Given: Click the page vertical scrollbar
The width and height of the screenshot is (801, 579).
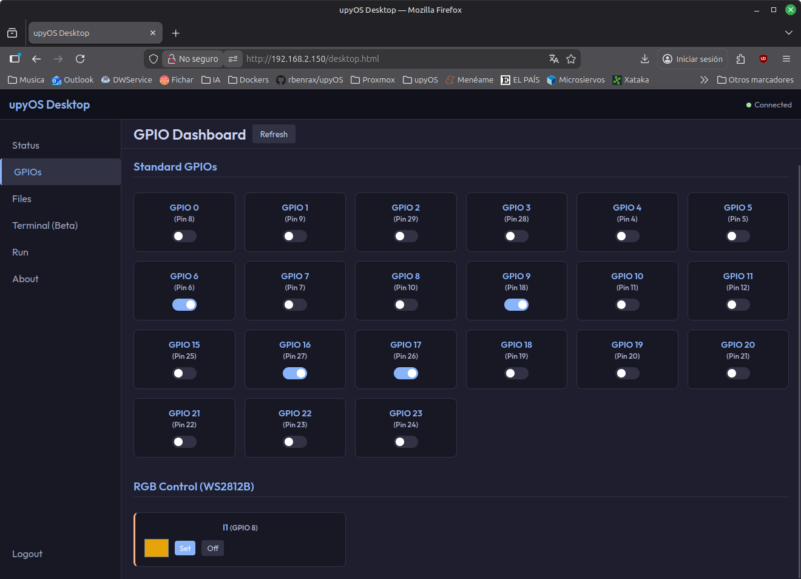Looking at the screenshot, I should [799, 370].
